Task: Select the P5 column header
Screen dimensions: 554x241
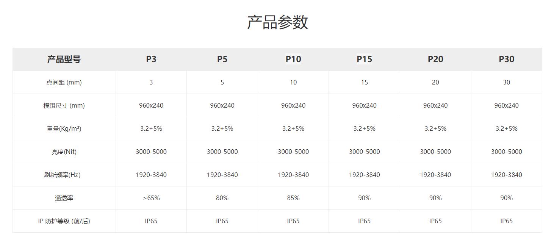Action: (x=222, y=59)
